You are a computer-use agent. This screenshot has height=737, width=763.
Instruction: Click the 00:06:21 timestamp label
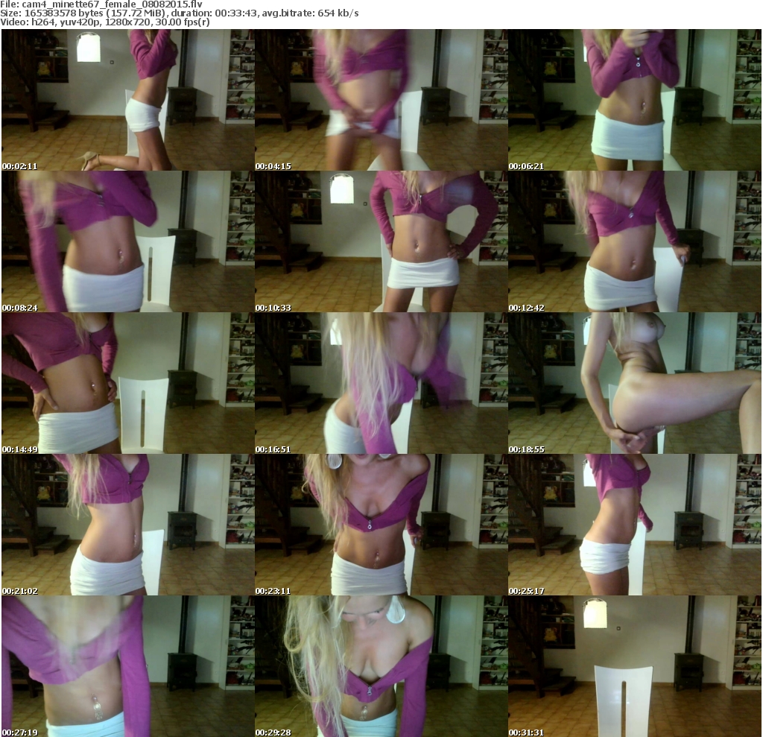(x=527, y=166)
